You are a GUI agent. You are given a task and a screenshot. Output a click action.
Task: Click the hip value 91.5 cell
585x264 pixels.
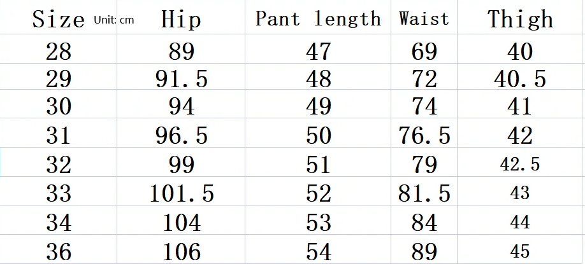point(182,79)
